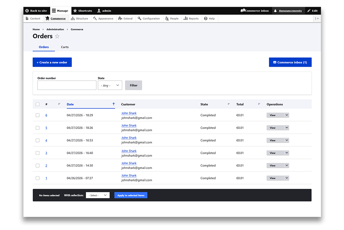This screenshot has width=344, height=230.
Task: Open the Extend menu
Action: pyautogui.click(x=125, y=19)
